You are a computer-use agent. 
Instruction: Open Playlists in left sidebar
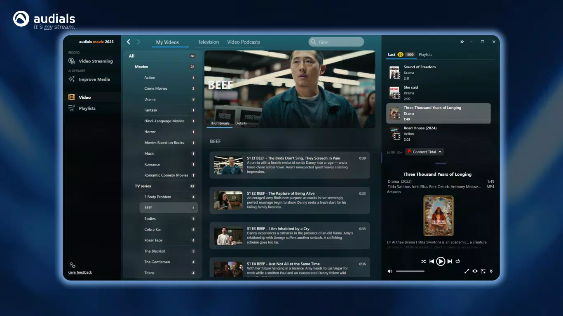[x=82, y=108]
